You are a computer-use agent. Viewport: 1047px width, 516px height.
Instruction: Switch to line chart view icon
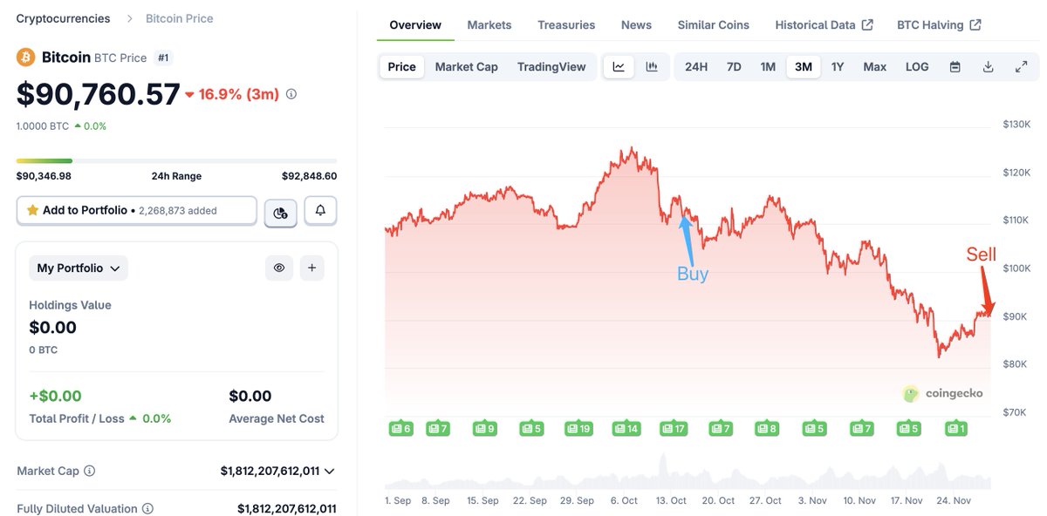[619, 67]
